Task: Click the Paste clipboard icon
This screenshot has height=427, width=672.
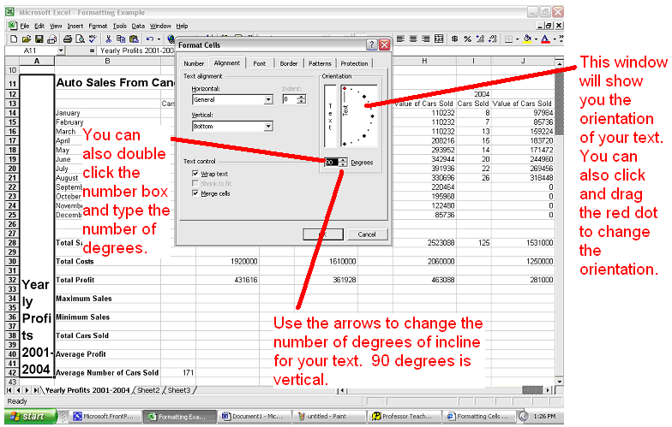Action: pos(134,39)
